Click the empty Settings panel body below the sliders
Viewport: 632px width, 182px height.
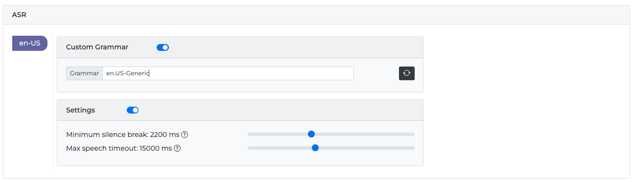tap(240, 159)
